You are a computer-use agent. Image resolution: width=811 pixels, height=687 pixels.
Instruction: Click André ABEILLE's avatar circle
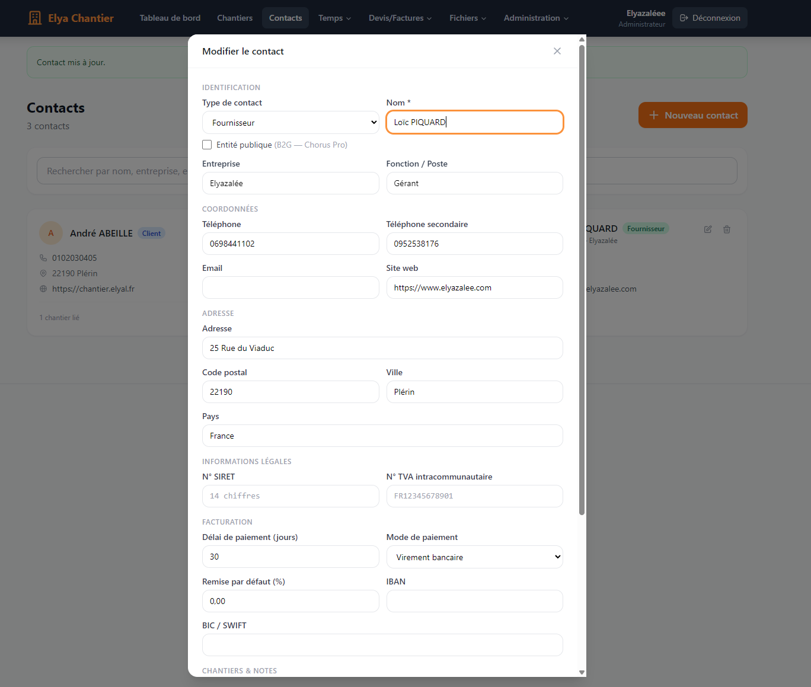pyautogui.click(x=51, y=233)
